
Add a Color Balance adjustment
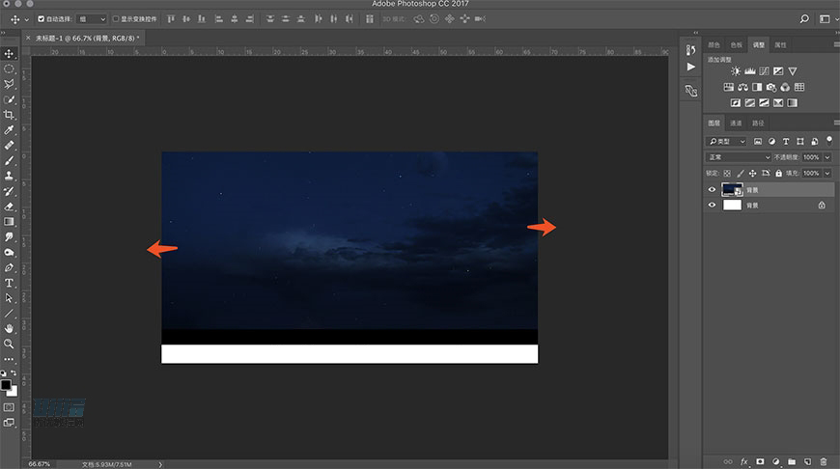click(742, 87)
